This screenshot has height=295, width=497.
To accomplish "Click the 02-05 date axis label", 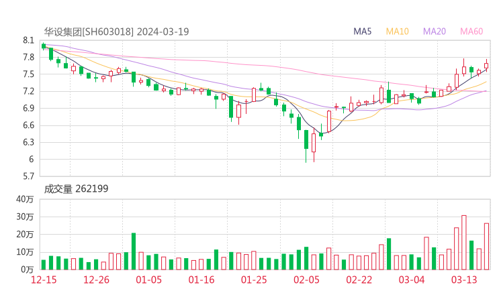I will (x=306, y=280).
